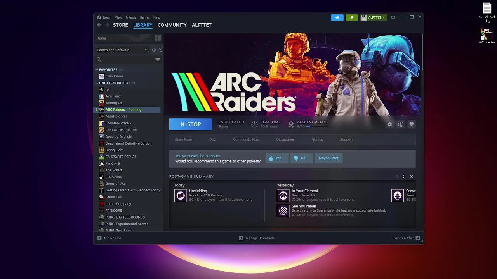The width and height of the screenshot is (497, 279).
Task: Open the Friends menu
Action: [131, 17]
